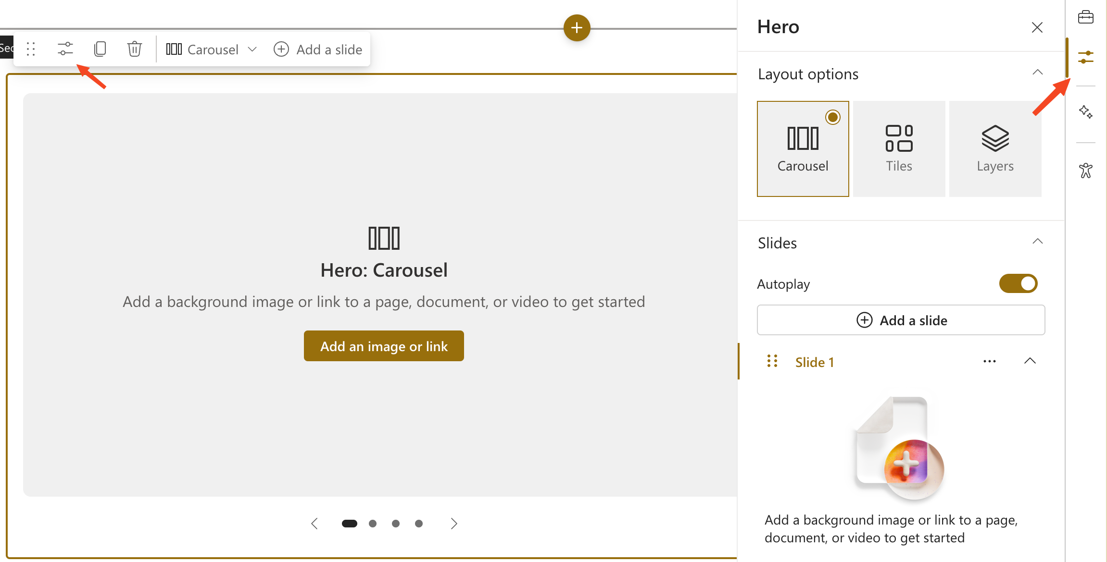
Task: Click the sparkle design ideas icon
Action: tap(1085, 112)
